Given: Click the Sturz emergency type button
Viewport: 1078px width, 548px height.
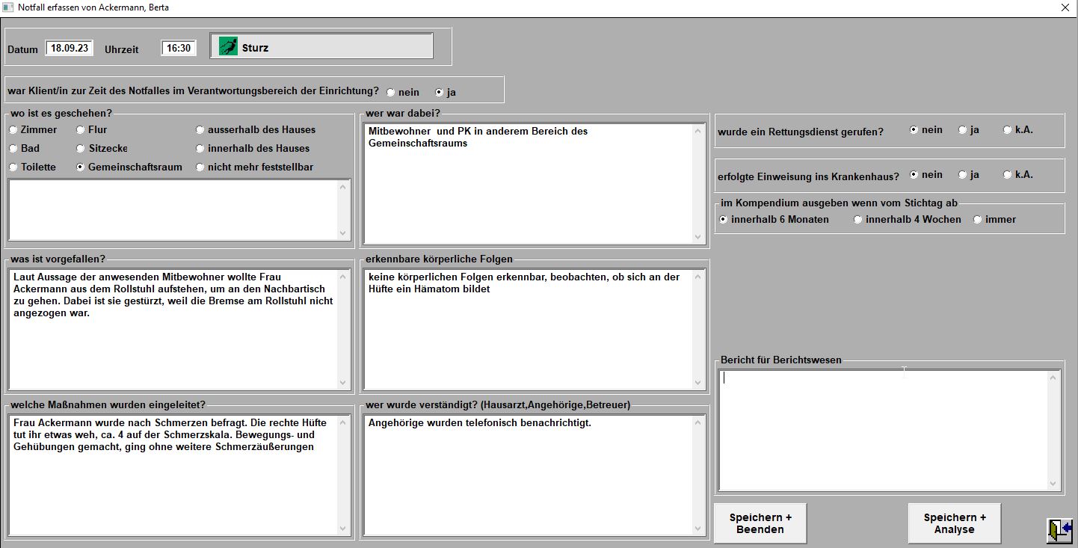Looking at the screenshot, I should [x=321, y=46].
